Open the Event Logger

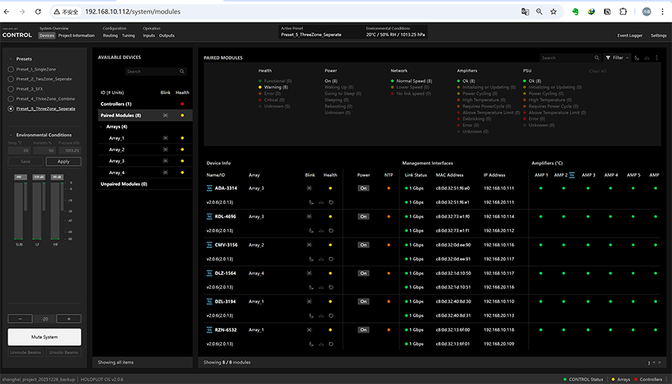click(x=629, y=35)
